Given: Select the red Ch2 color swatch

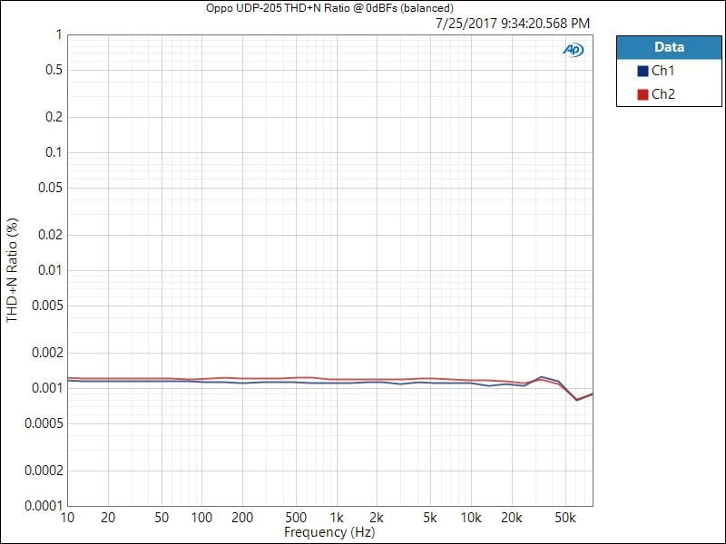Looking at the screenshot, I should pyautogui.click(x=643, y=94).
